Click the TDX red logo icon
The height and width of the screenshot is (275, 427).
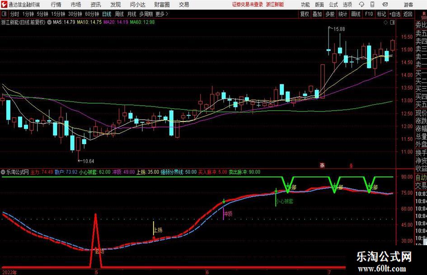click(x=4, y=5)
